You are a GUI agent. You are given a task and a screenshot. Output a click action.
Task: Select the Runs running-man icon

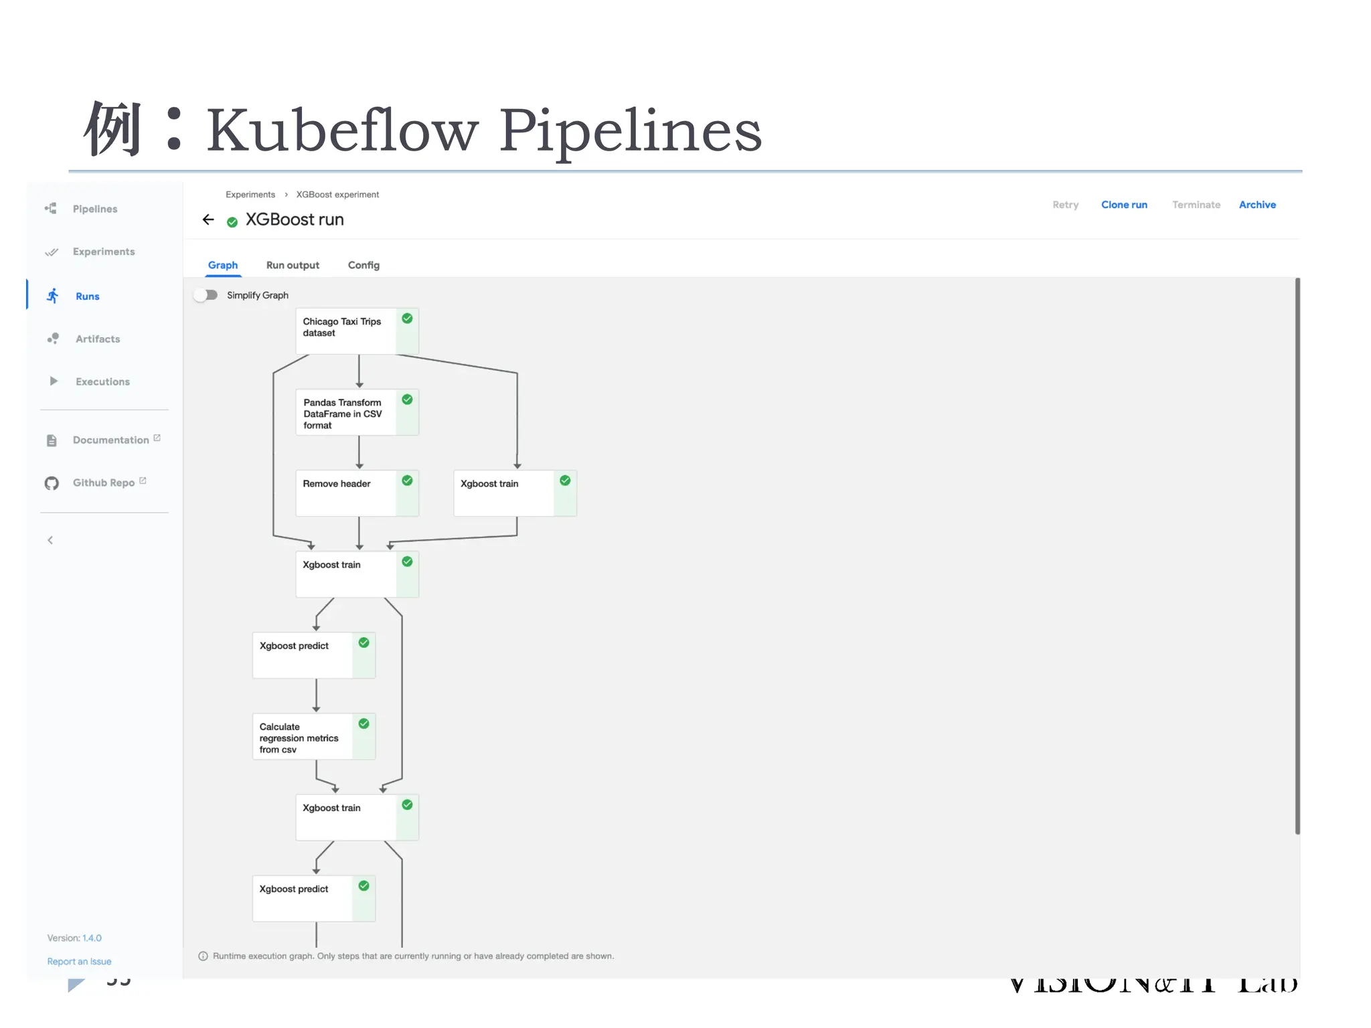pyautogui.click(x=53, y=296)
